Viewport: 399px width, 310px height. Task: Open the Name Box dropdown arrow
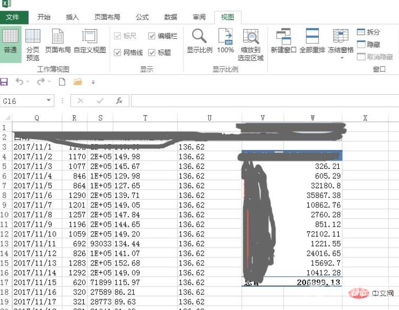click(49, 101)
